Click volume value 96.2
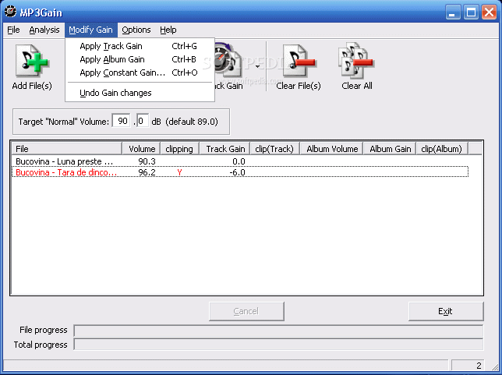 point(147,172)
